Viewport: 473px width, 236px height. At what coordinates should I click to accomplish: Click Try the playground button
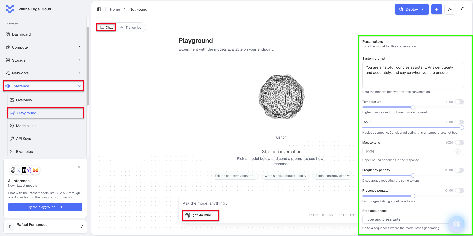(45, 207)
